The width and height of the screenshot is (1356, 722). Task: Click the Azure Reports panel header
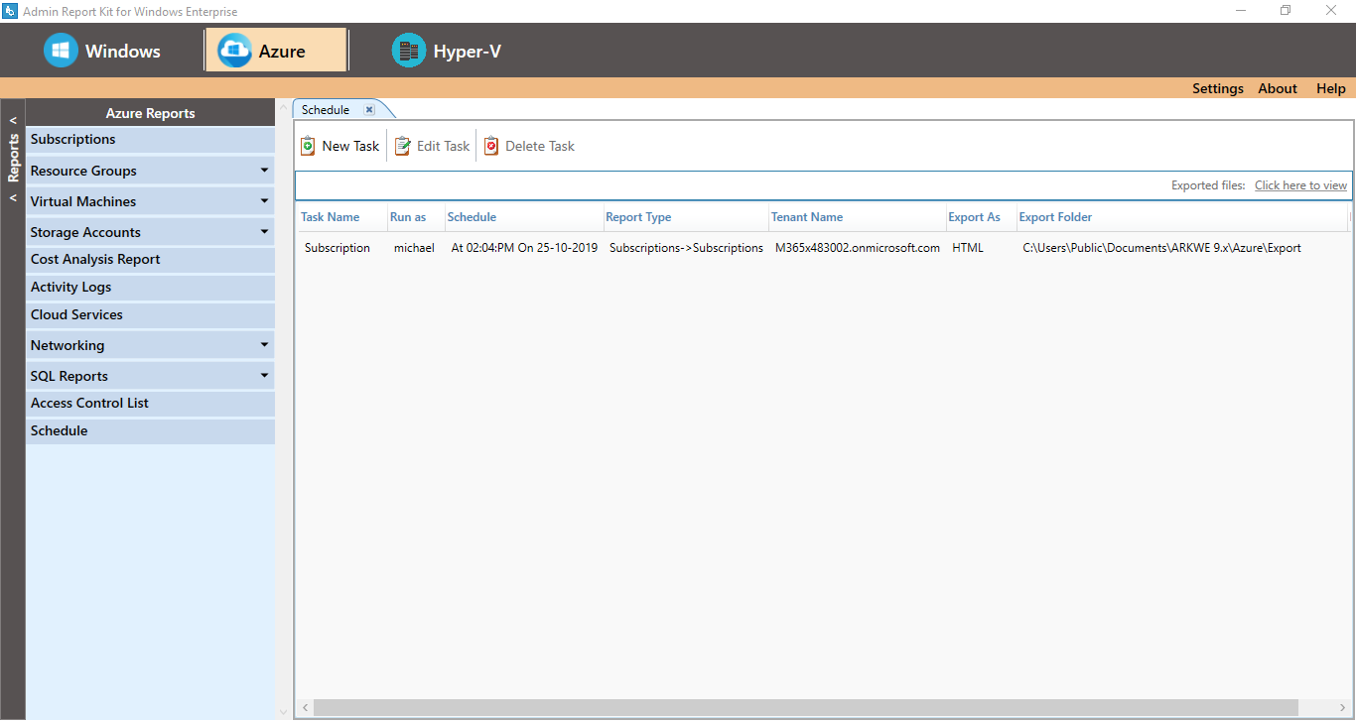coord(150,113)
